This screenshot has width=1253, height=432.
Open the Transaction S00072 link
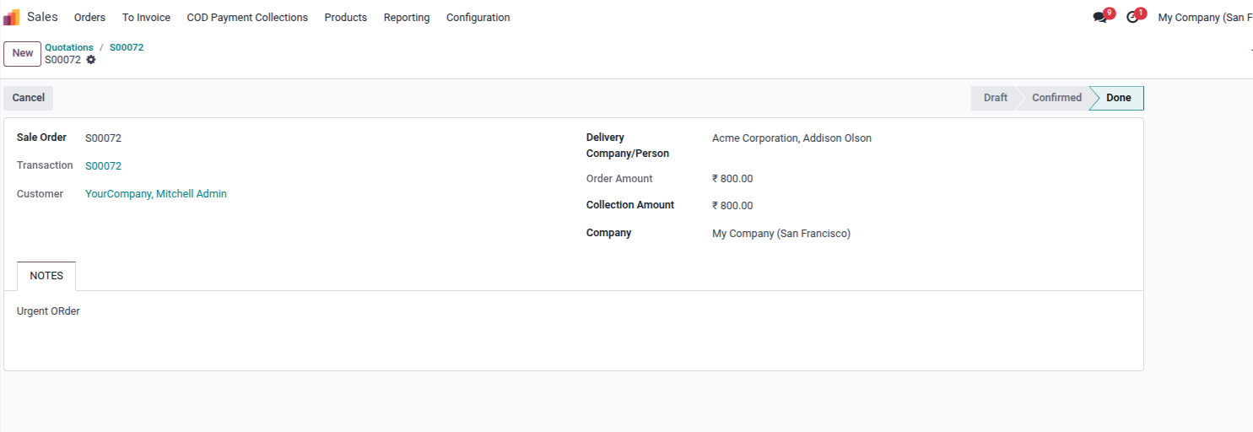103,166
